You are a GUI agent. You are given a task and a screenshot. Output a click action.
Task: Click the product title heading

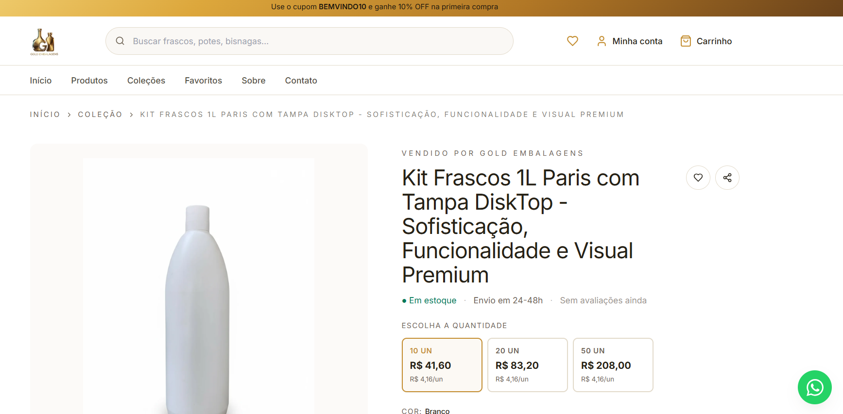coord(520,226)
